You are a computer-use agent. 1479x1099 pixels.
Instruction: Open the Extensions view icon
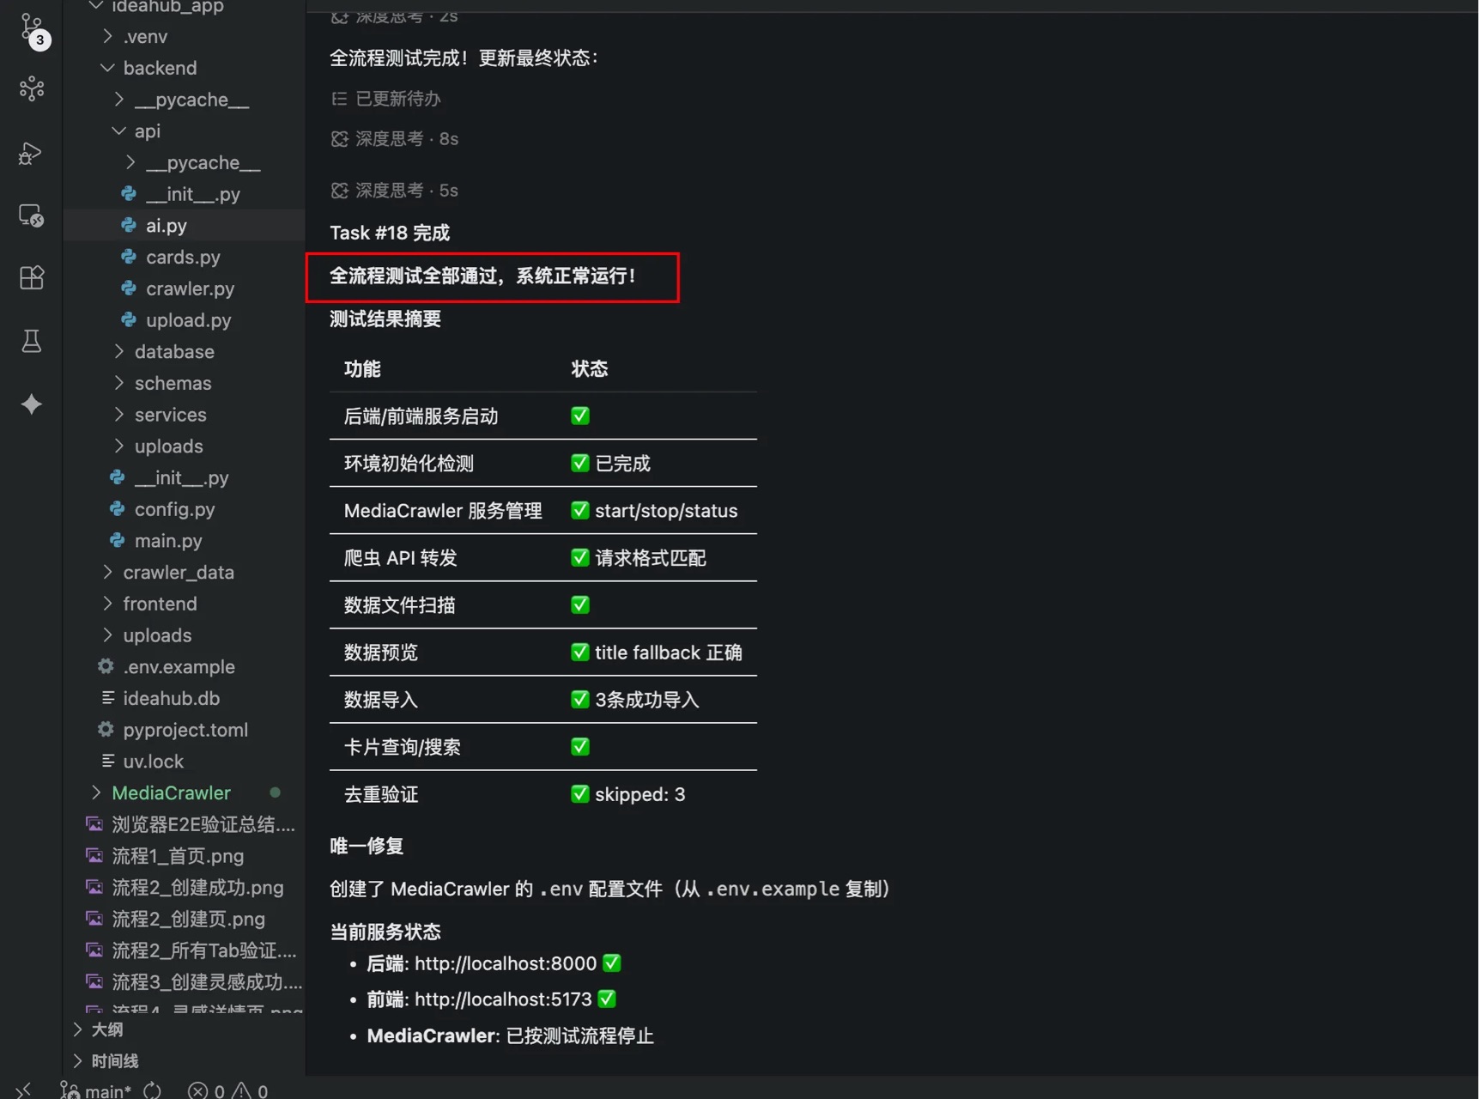pyautogui.click(x=31, y=278)
